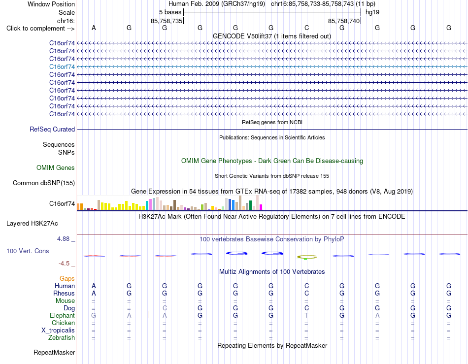
Task: Select the Rhesus species label
Action: coord(64,294)
